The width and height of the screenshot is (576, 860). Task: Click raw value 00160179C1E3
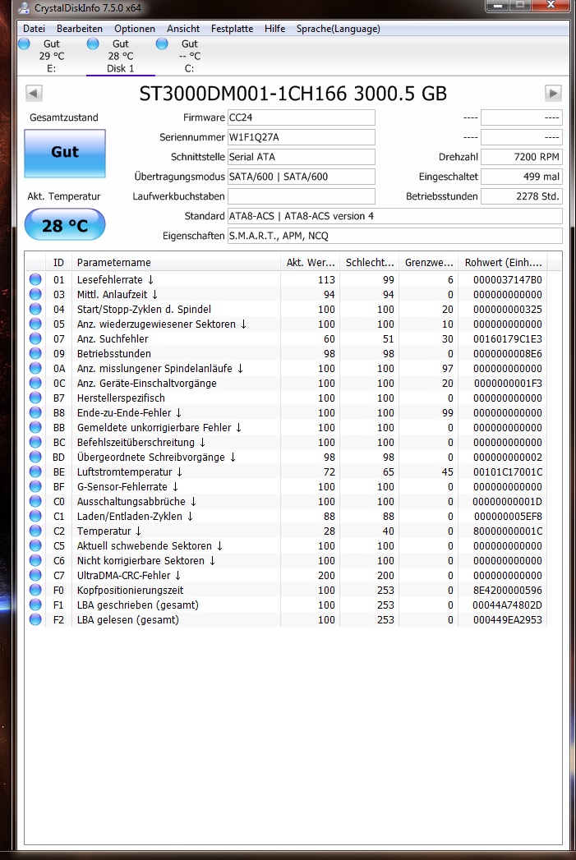click(508, 339)
